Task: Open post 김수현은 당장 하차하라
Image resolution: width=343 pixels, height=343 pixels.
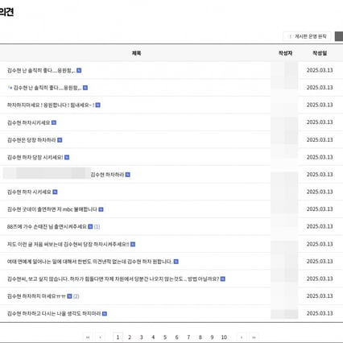Action: 31,140
